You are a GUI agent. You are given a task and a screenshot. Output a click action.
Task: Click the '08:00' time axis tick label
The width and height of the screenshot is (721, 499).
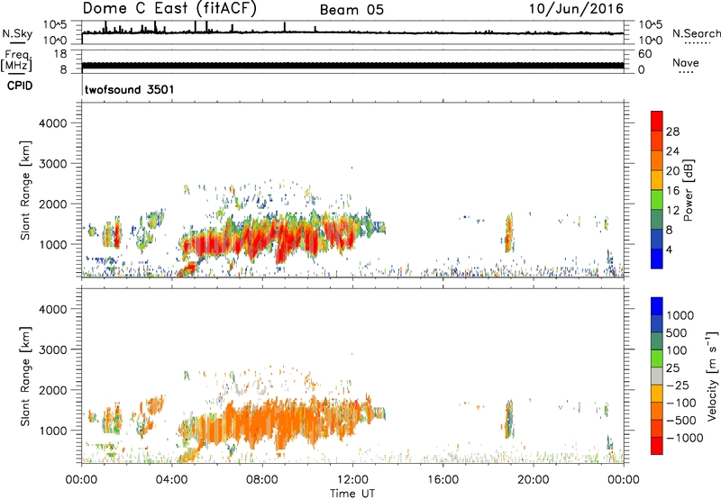(262, 480)
